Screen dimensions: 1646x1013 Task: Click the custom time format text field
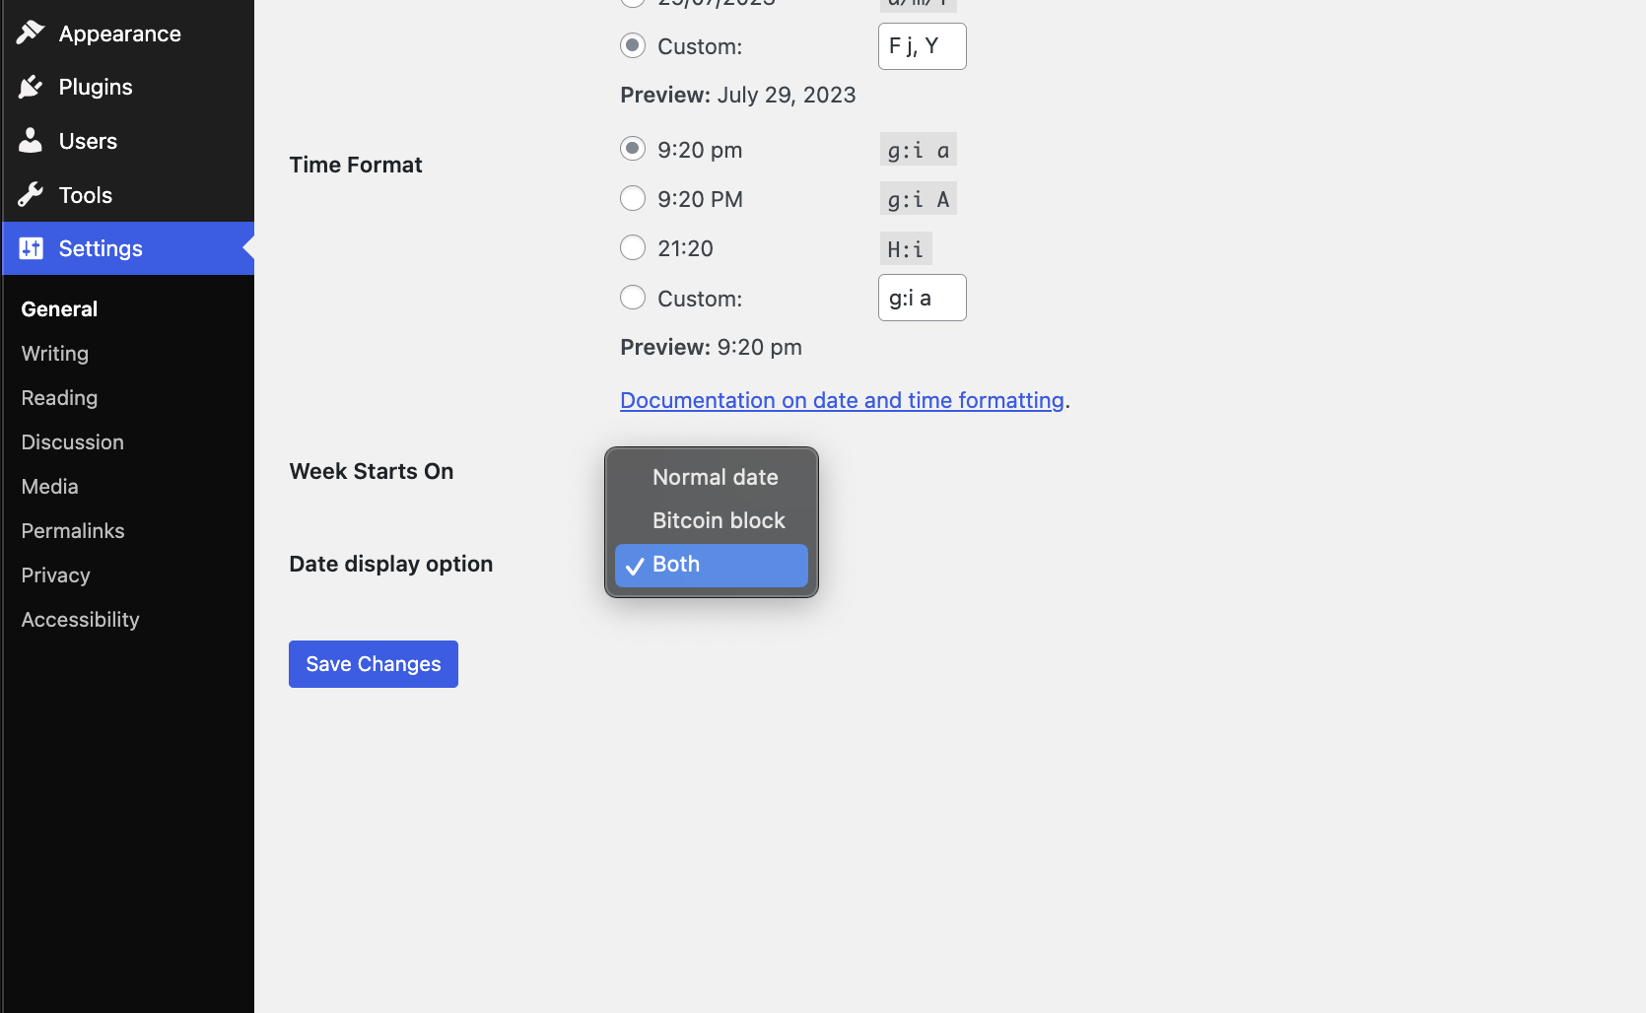922,298
